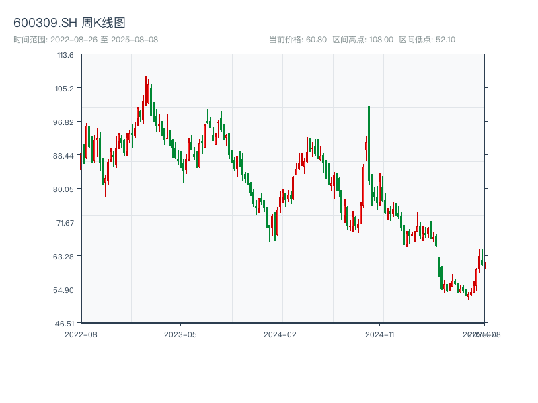Click the period high 区间高点: 108.00
The width and height of the screenshot is (538, 403).
click(x=363, y=40)
